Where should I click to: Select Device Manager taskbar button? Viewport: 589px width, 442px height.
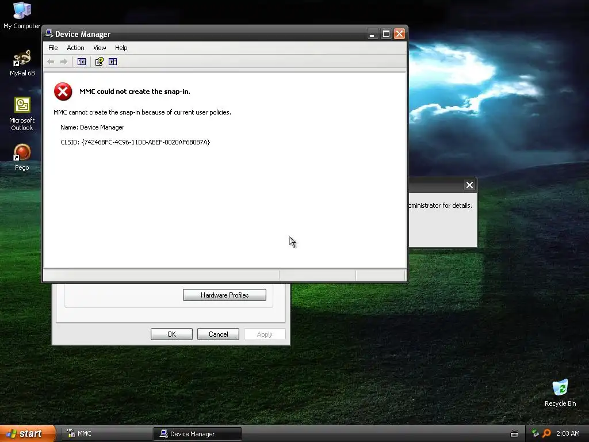tap(197, 434)
